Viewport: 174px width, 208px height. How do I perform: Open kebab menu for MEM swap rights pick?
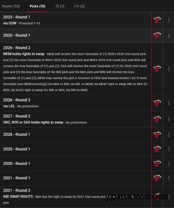click(x=169, y=69)
